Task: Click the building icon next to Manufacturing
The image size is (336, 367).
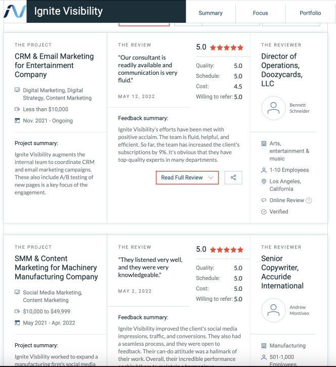Action: [x=264, y=346]
